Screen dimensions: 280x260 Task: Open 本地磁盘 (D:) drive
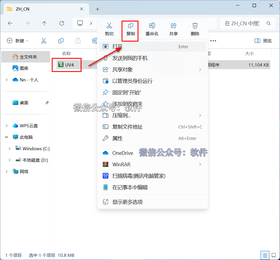32,160
